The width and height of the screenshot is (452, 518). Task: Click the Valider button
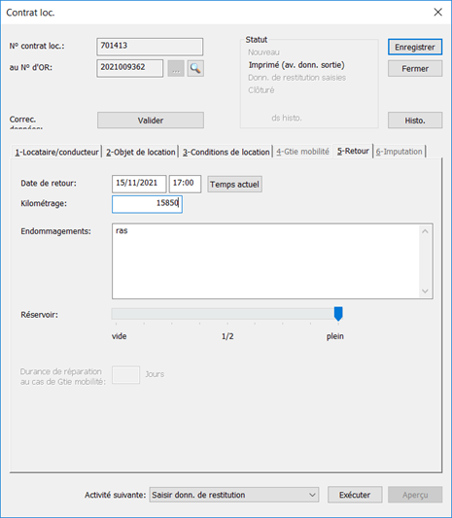pos(151,121)
